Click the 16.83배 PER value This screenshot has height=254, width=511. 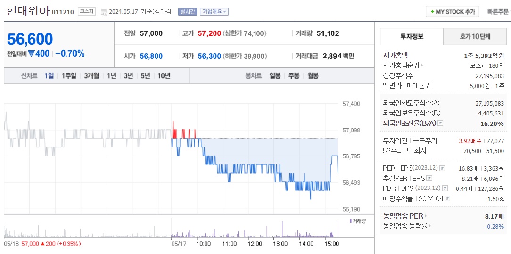pos(468,168)
